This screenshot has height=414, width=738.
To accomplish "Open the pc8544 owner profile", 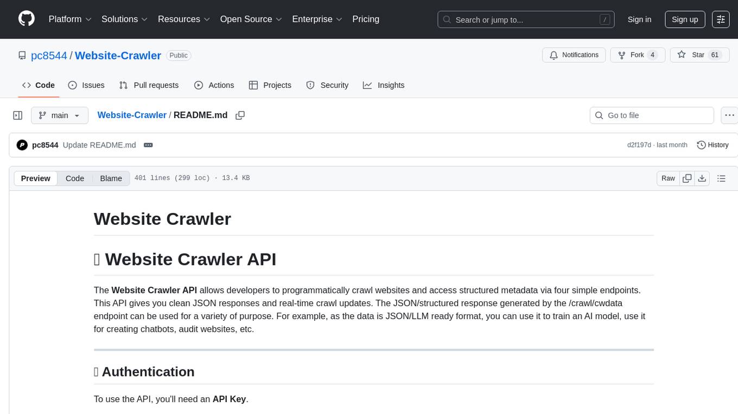I will [x=49, y=55].
